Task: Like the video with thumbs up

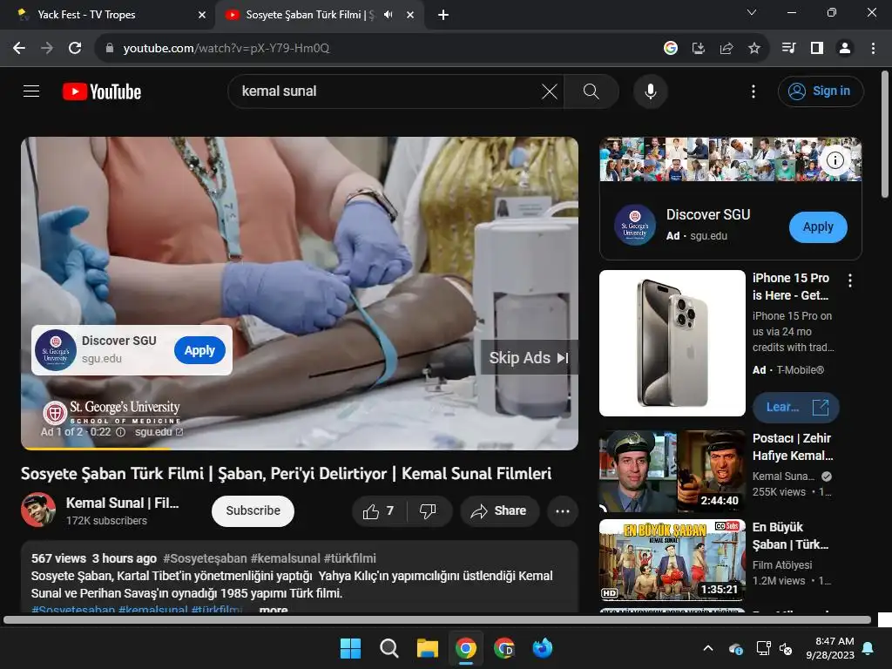Action: point(379,511)
